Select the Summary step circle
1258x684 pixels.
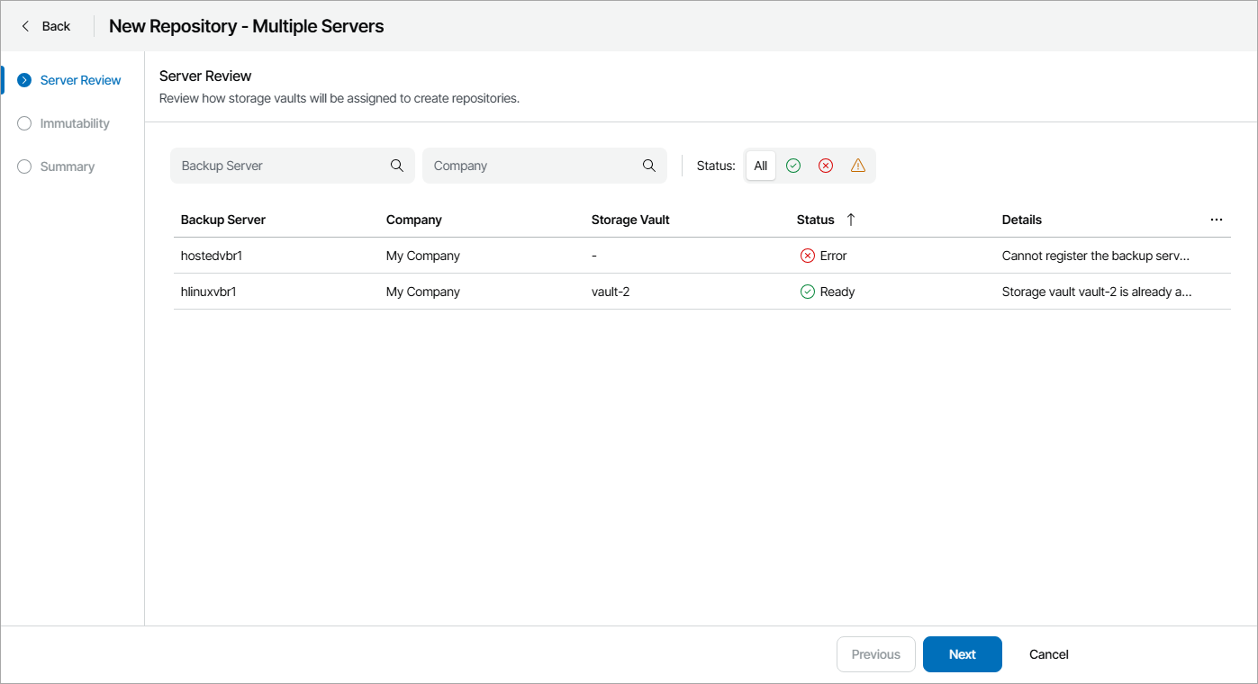click(x=23, y=166)
